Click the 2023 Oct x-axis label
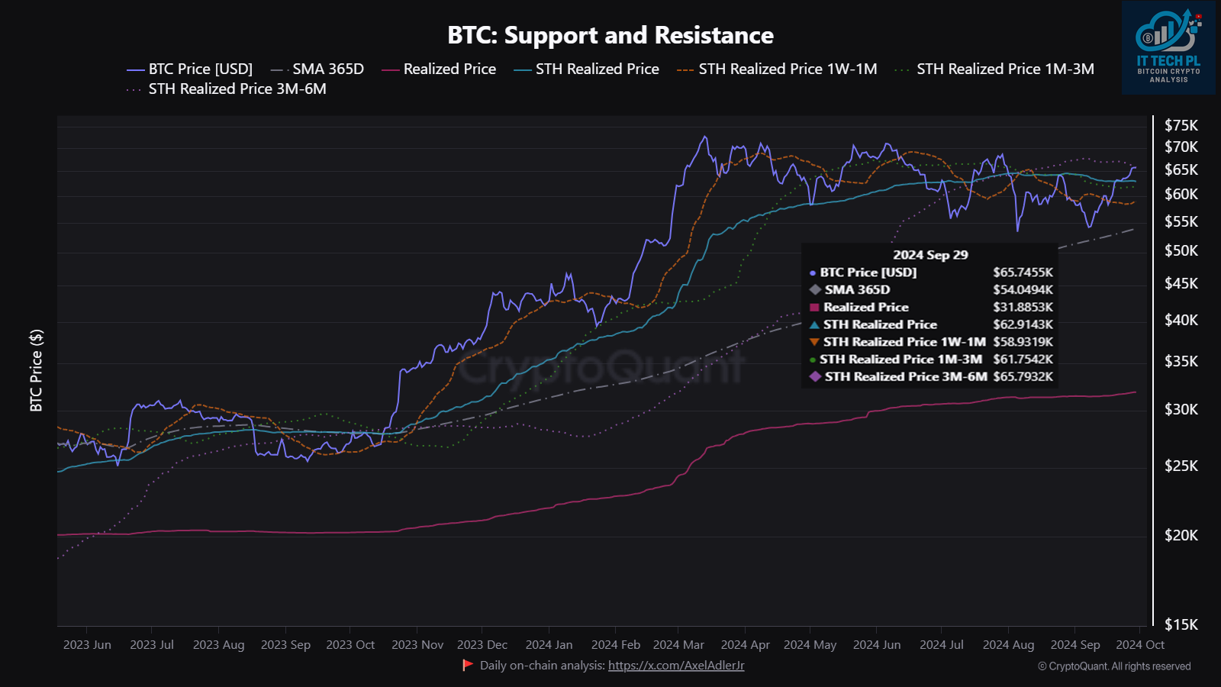The height and width of the screenshot is (687, 1221). [350, 645]
